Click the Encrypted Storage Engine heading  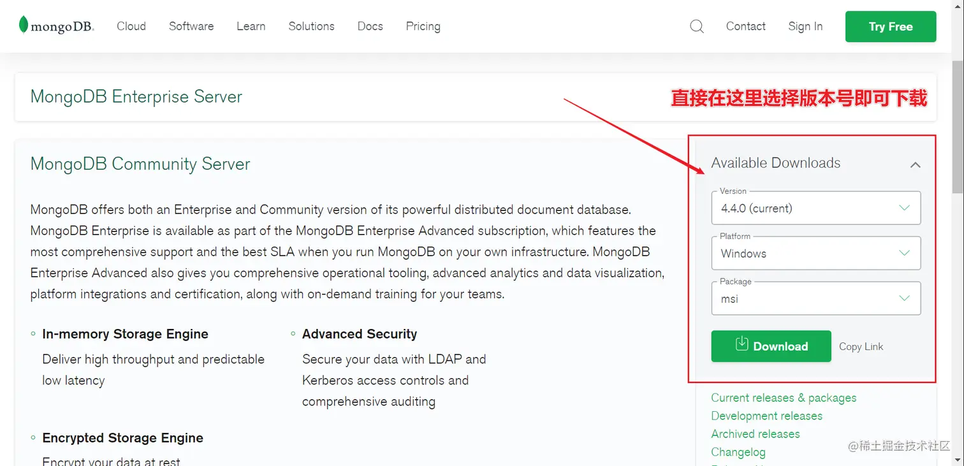coord(122,438)
